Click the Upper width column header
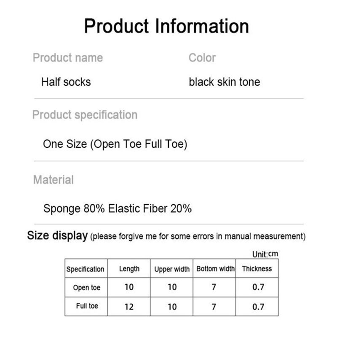The height and width of the screenshot is (337, 337). click(x=172, y=269)
